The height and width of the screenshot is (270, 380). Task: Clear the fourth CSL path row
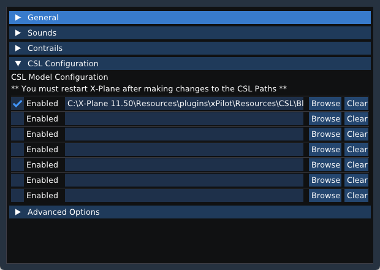coord(357,150)
